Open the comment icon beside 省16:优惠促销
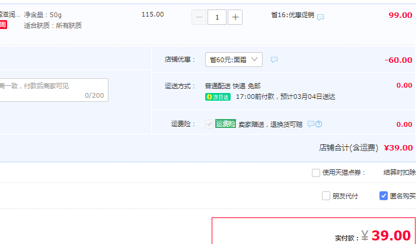This screenshot has height=244, width=418. pos(320,17)
